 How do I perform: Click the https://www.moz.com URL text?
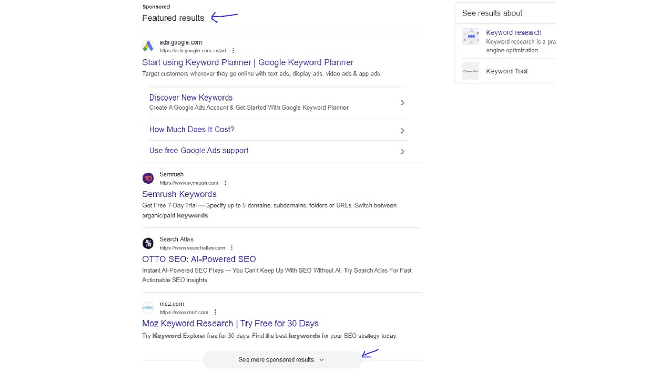[x=184, y=312]
